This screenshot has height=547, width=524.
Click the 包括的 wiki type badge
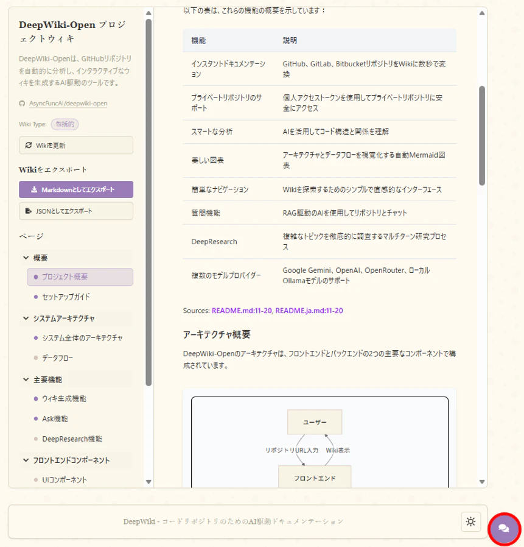[x=65, y=124]
